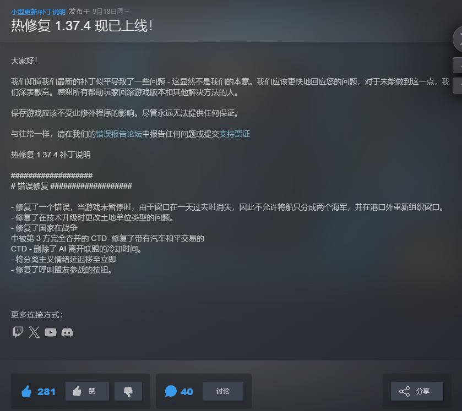This screenshot has width=462, height=411.
Task: Open the X (Twitter) social icon
Action: [34, 332]
